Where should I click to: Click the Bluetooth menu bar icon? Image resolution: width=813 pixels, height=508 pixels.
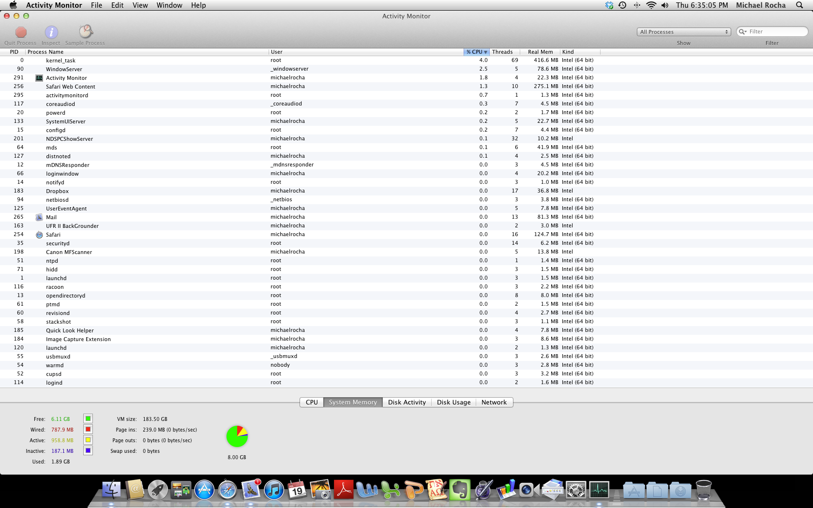[x=637, y=5]
